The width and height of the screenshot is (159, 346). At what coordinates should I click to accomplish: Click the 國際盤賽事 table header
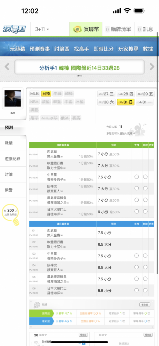63,145
